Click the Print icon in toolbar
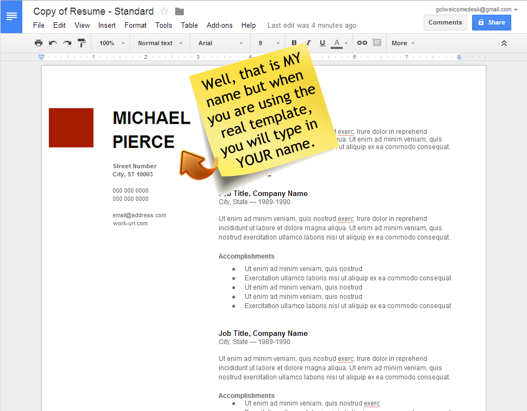527x411 pixels. click(x=39, y=43)
